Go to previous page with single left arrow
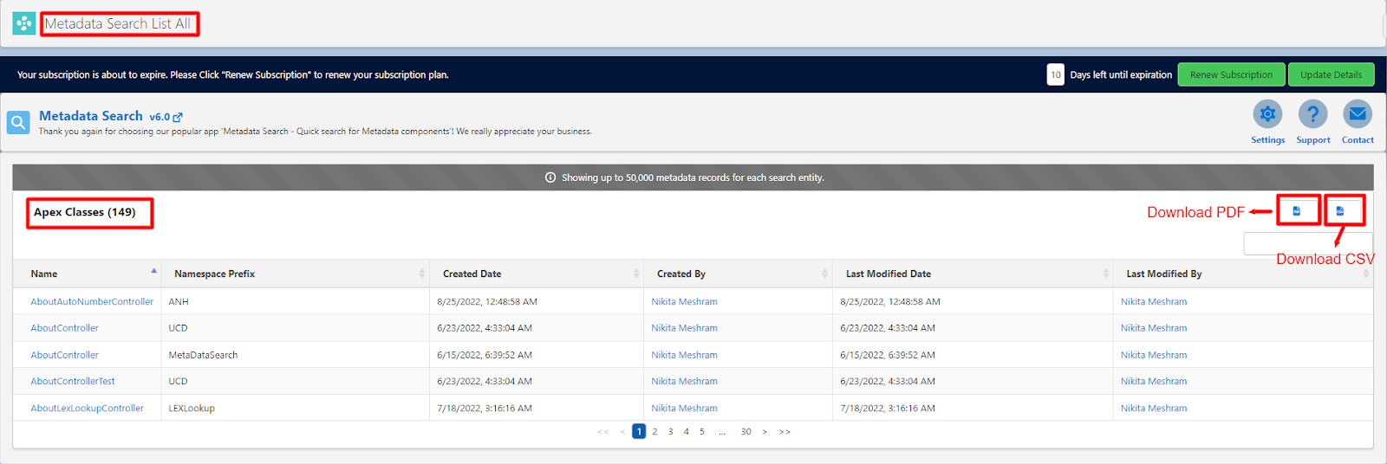 click(622, 431)
